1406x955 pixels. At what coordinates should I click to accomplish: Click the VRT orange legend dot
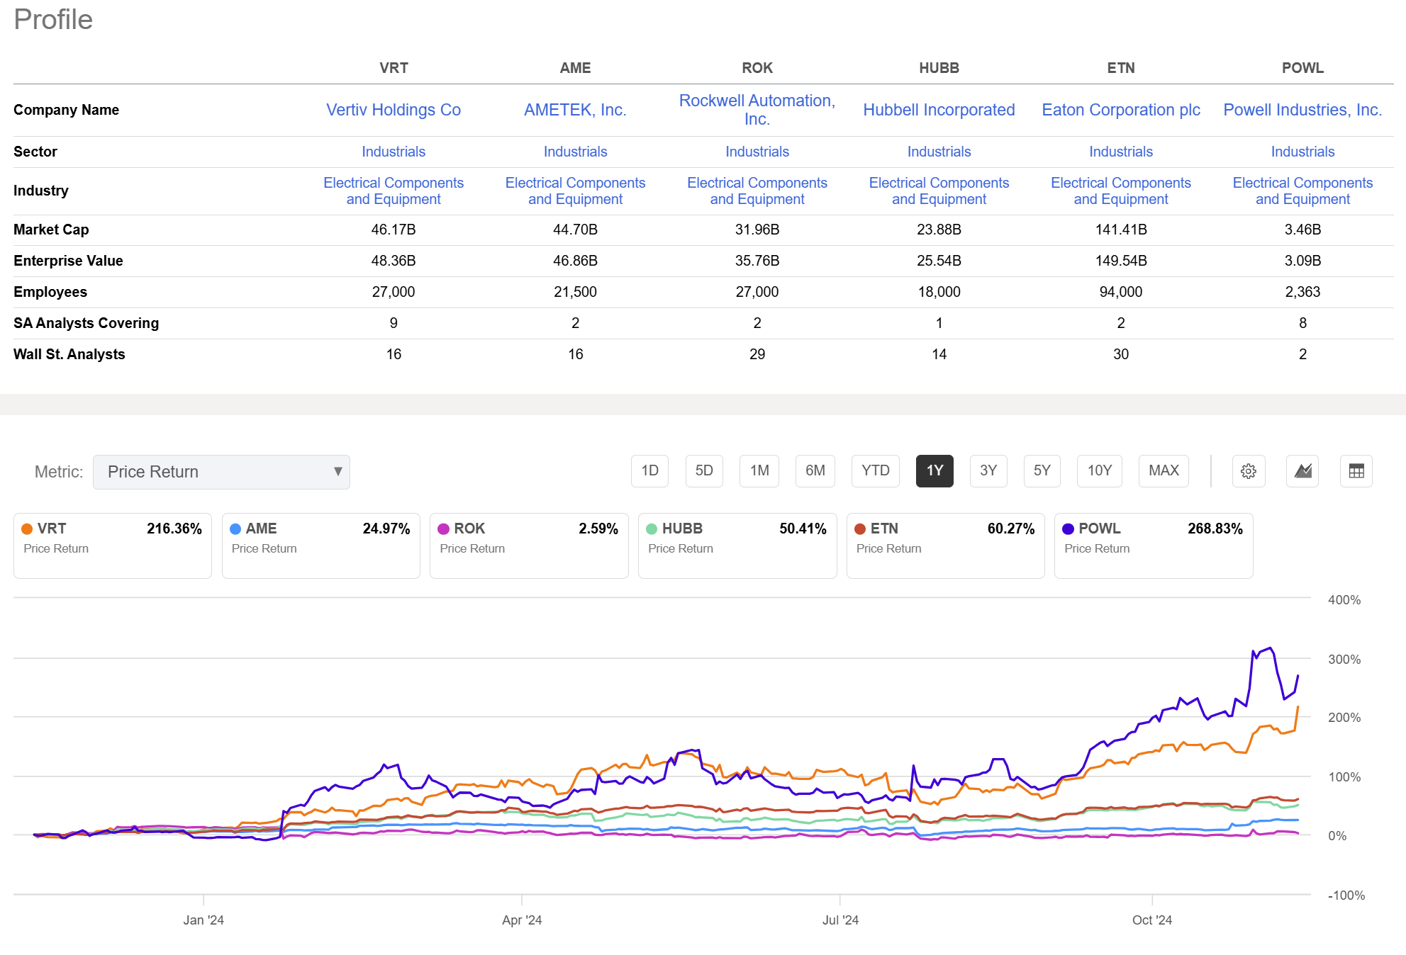(28, 529)
